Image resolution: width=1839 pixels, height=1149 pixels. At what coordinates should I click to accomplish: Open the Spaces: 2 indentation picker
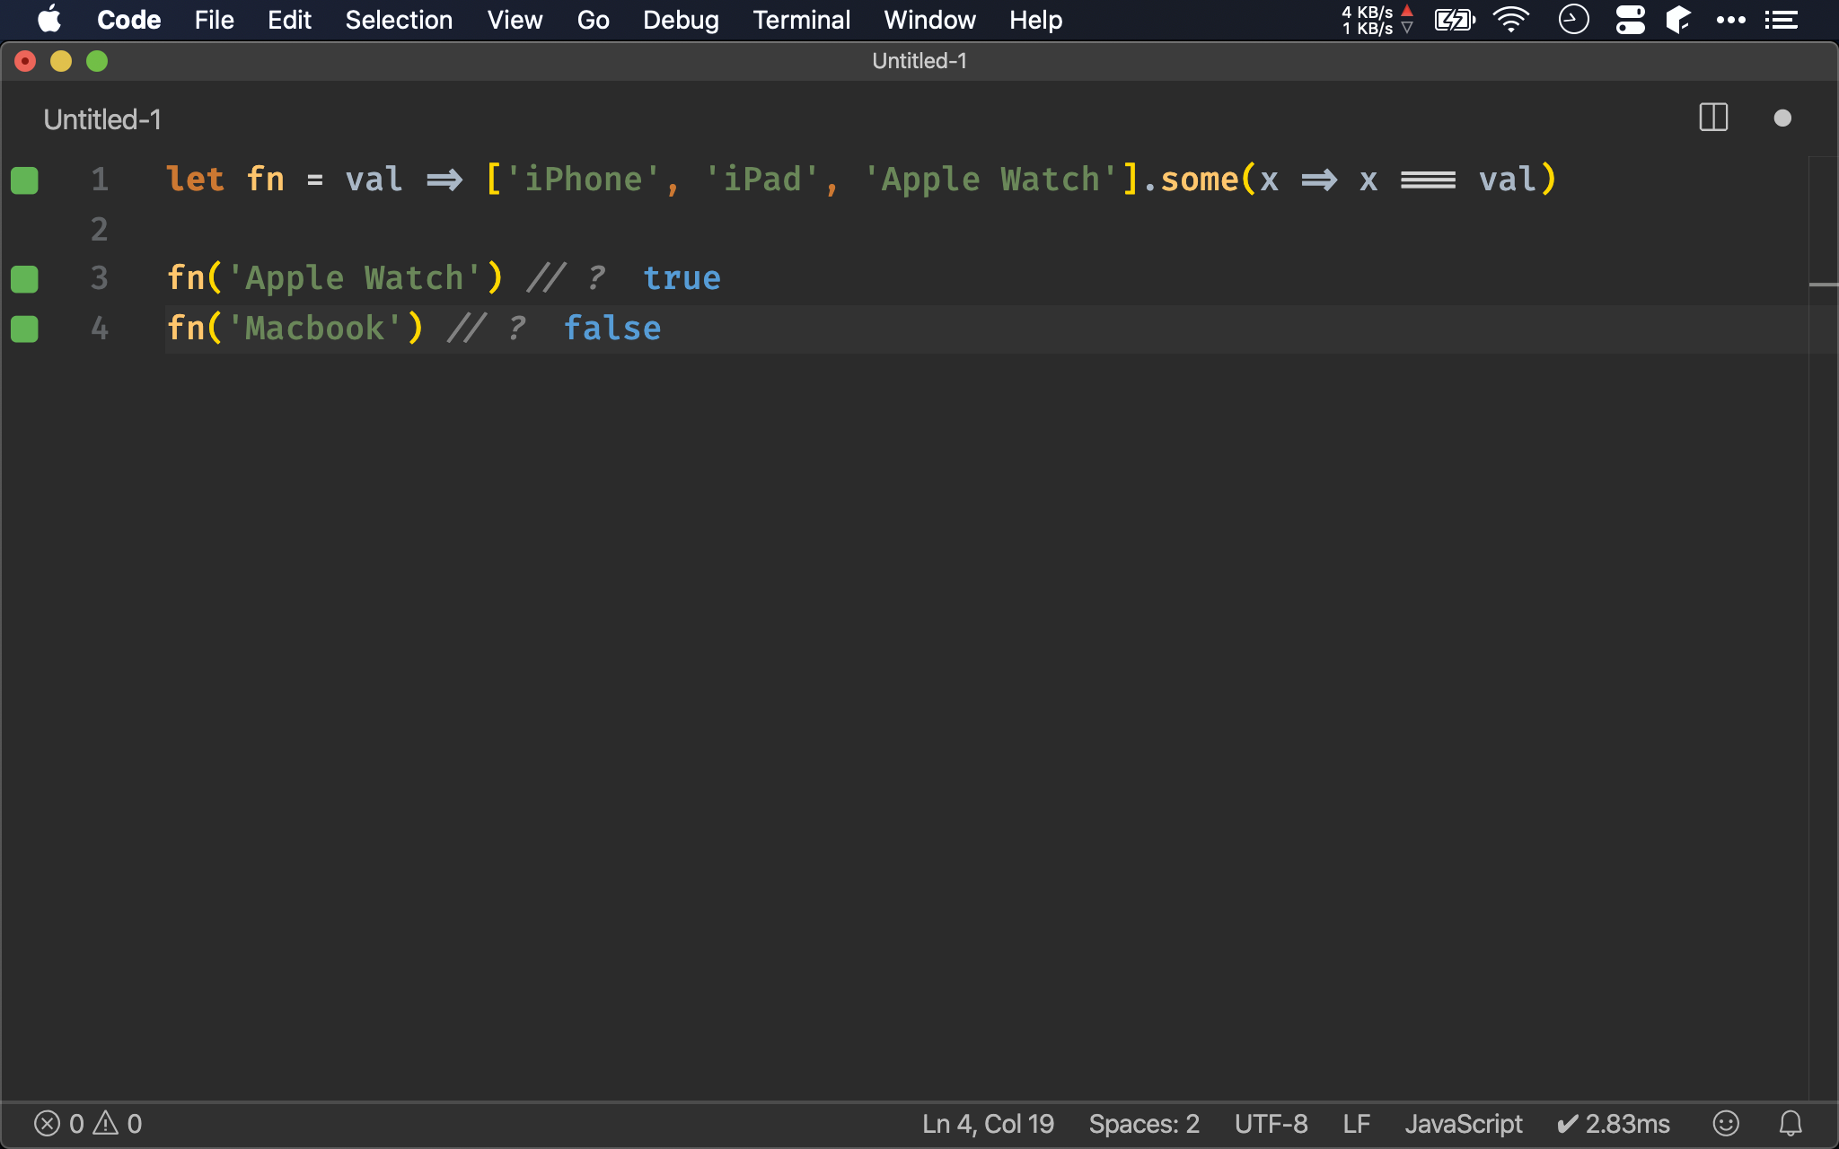coord(1144,1124)
